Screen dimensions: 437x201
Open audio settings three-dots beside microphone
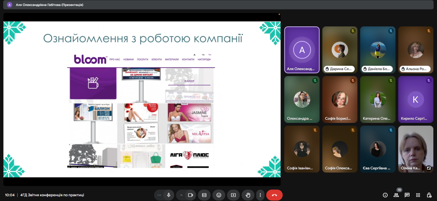pos(159,195)
